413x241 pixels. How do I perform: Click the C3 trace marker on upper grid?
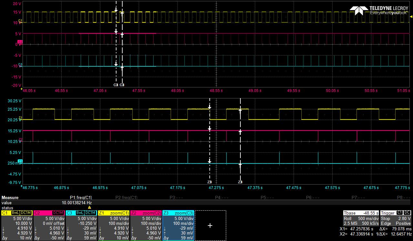coord(20,65)
